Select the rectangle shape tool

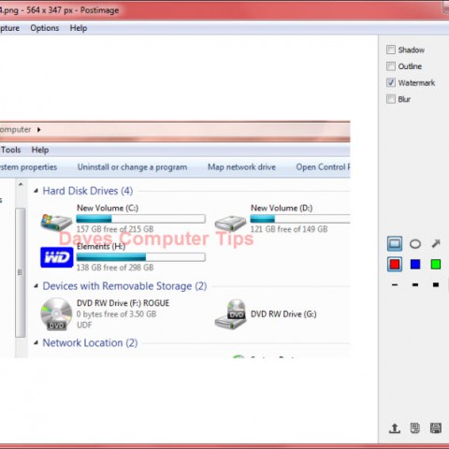pyautogui.click(x=395, y=243)
